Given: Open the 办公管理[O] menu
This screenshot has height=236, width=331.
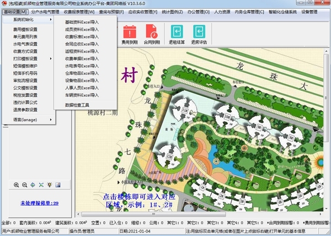Looking at the screenshot, I should [199, 12].
